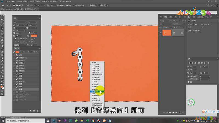Viewport: 219px width, 123px height.
Task: Choose Intersect with Selection mode icon
Action: 23,5
